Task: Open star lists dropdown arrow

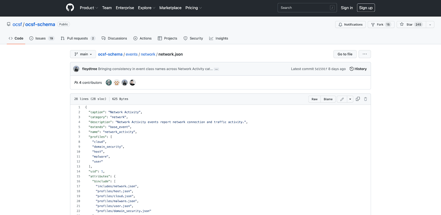Action: [x=430, y=25]
